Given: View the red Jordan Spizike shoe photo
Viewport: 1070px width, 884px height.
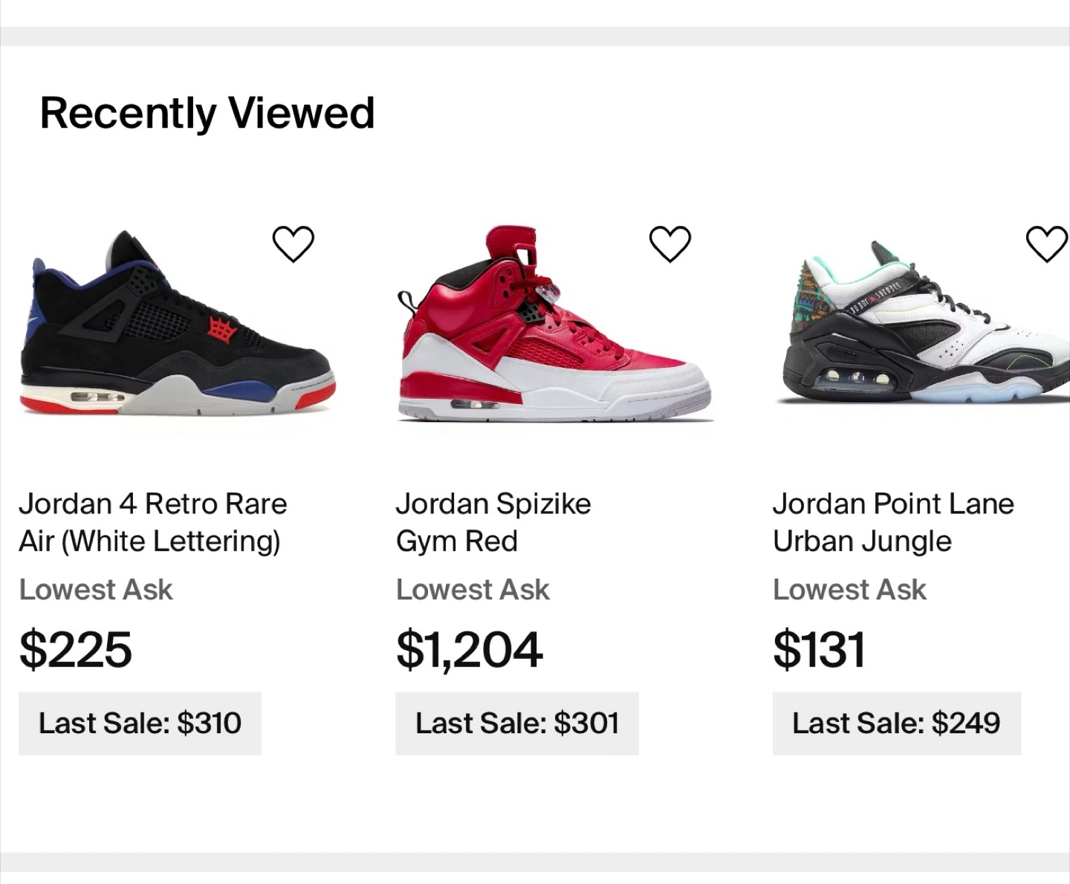Looking at the screenshot, I should pos(554,327).
